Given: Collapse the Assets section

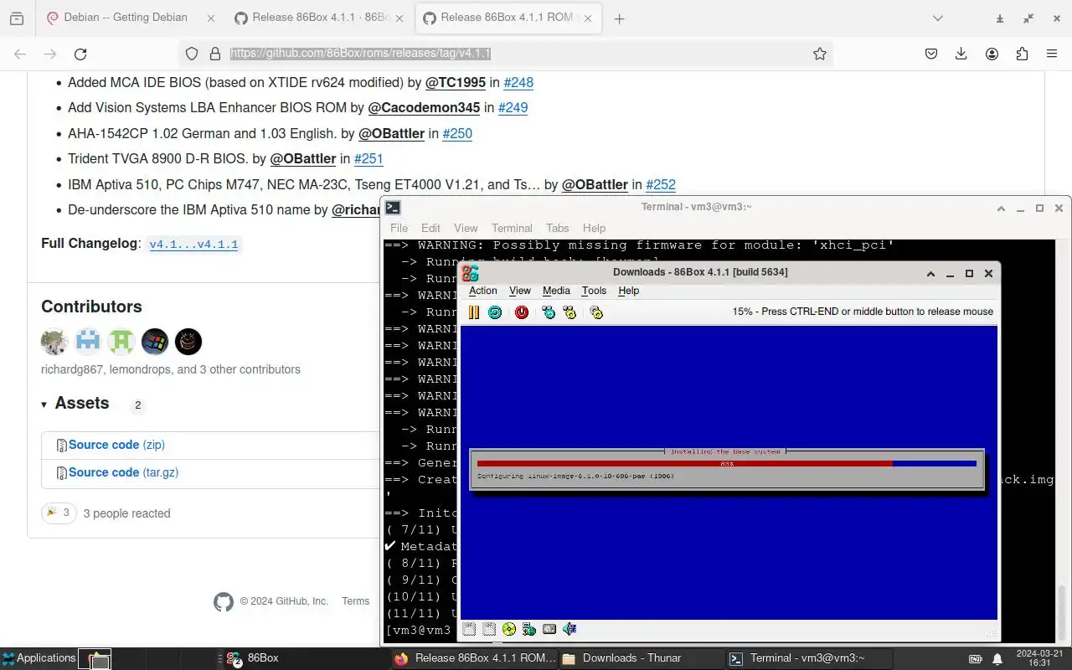Looking at the screenshot, I should click(75, 404).
